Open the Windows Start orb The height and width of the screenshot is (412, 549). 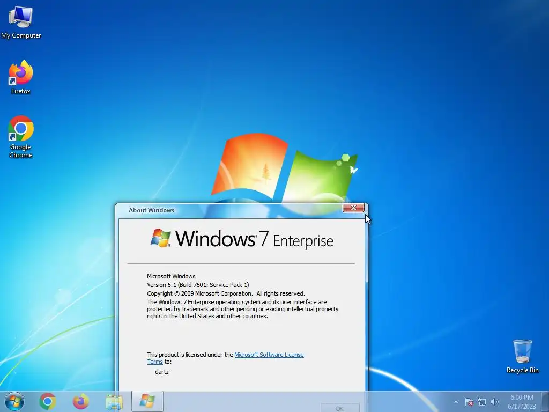click(14, 401)
